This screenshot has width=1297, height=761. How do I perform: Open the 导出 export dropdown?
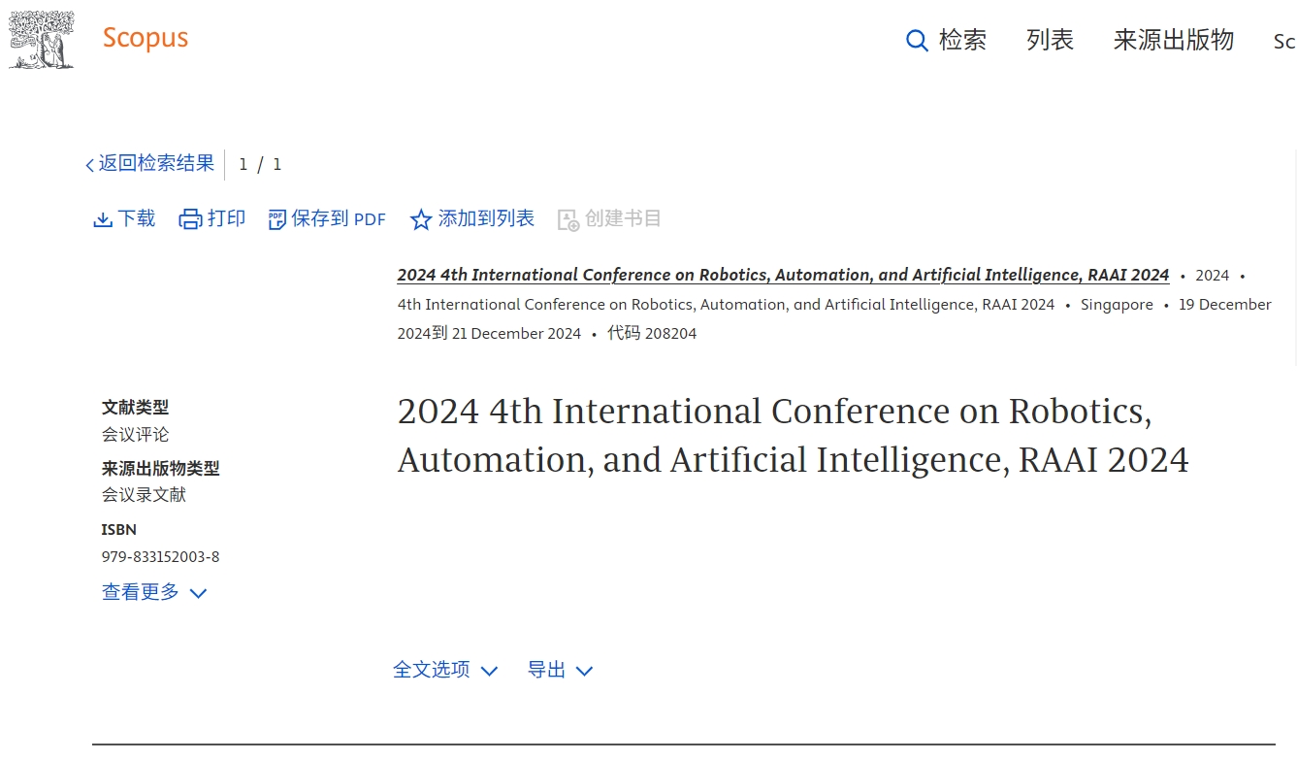(x=559, y=670)
